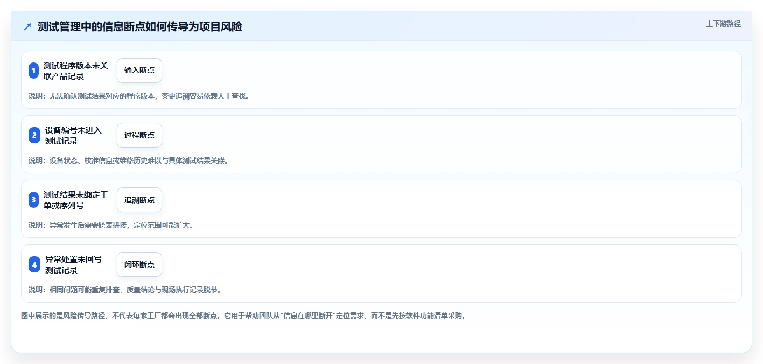Select the 测试程序版本未关联产品记录 heading
This screenshot has width=763, height=364.
coord(76,71)
